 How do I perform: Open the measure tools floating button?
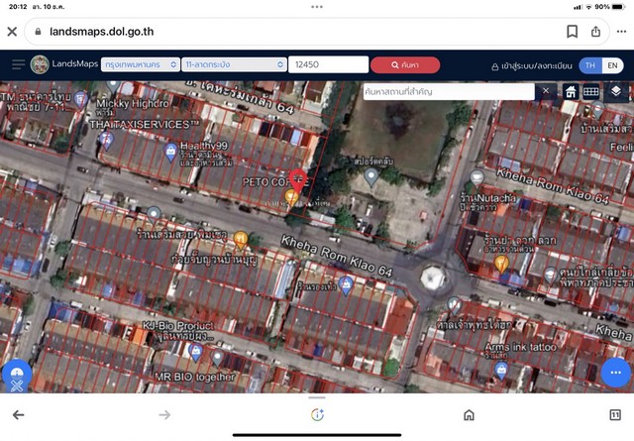click(x=16, y=379)
